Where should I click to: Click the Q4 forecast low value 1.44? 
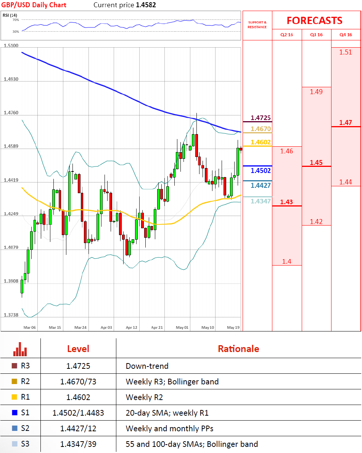pyautogui.click(x=346, y=182)
